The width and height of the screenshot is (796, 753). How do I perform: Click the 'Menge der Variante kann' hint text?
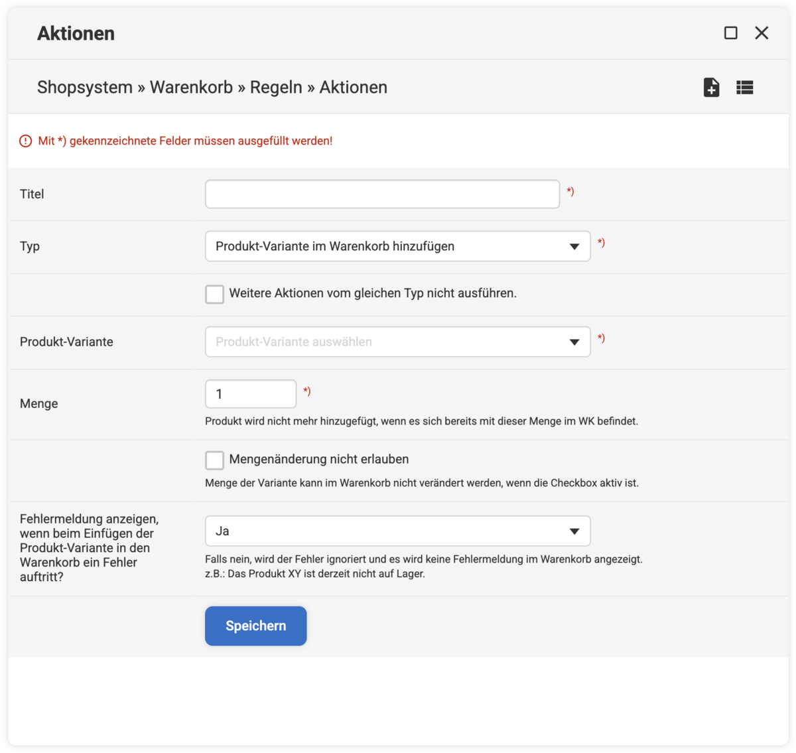[422, 483]
